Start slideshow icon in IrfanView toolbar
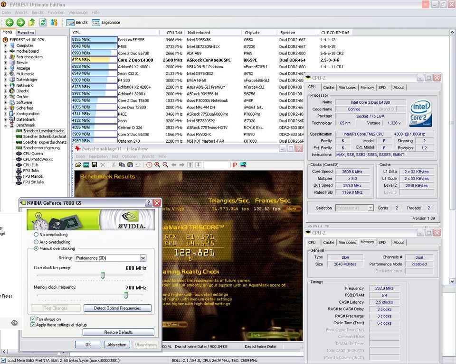 pyautogui.click(x=86, y=165)
